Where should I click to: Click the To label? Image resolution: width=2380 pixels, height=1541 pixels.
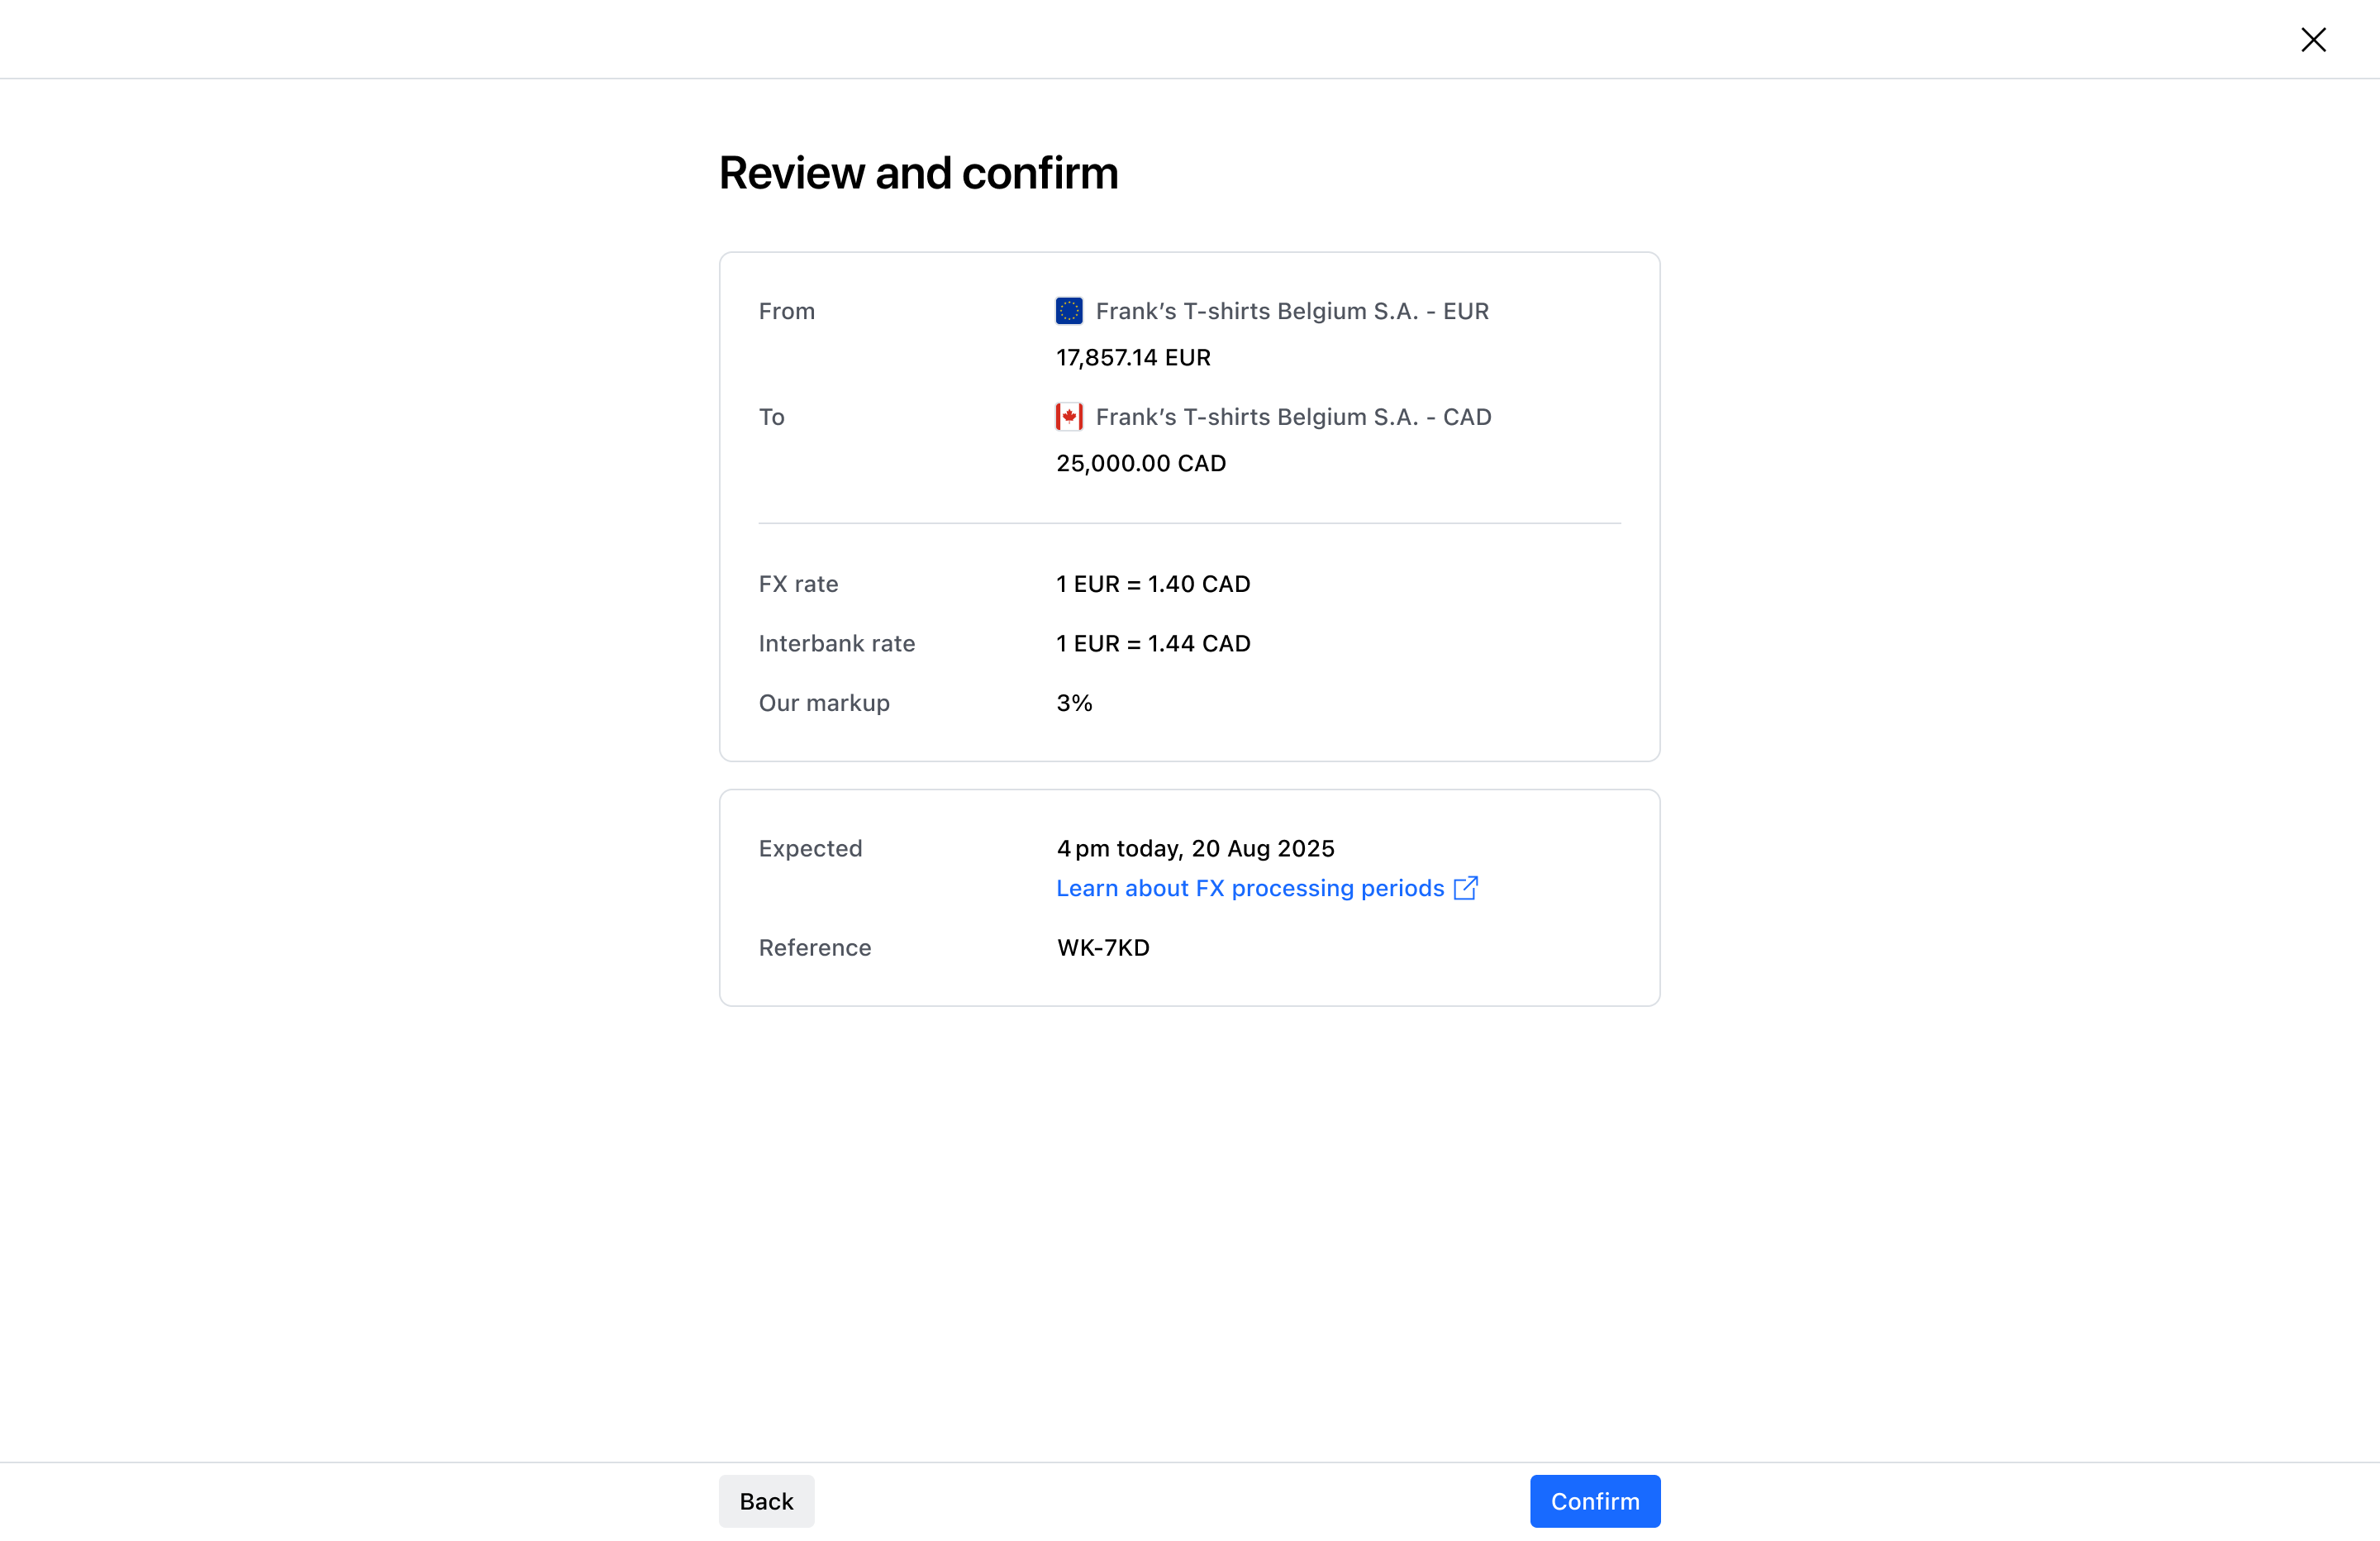(x=771, y=417)
